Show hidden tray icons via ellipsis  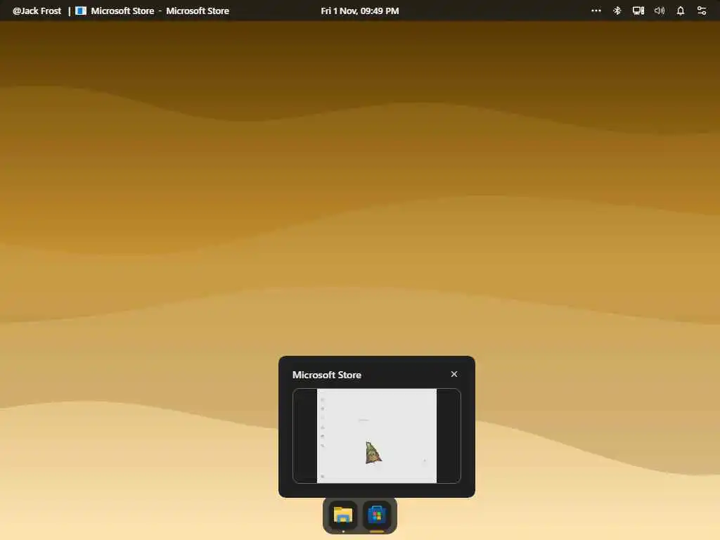pos(596,11)
